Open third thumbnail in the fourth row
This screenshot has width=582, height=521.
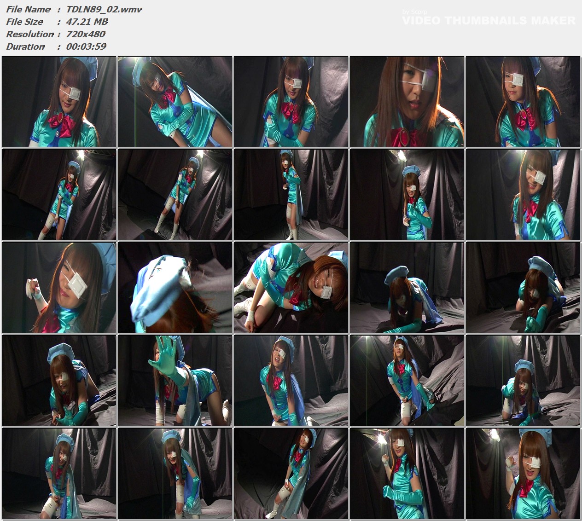(291, 381)
